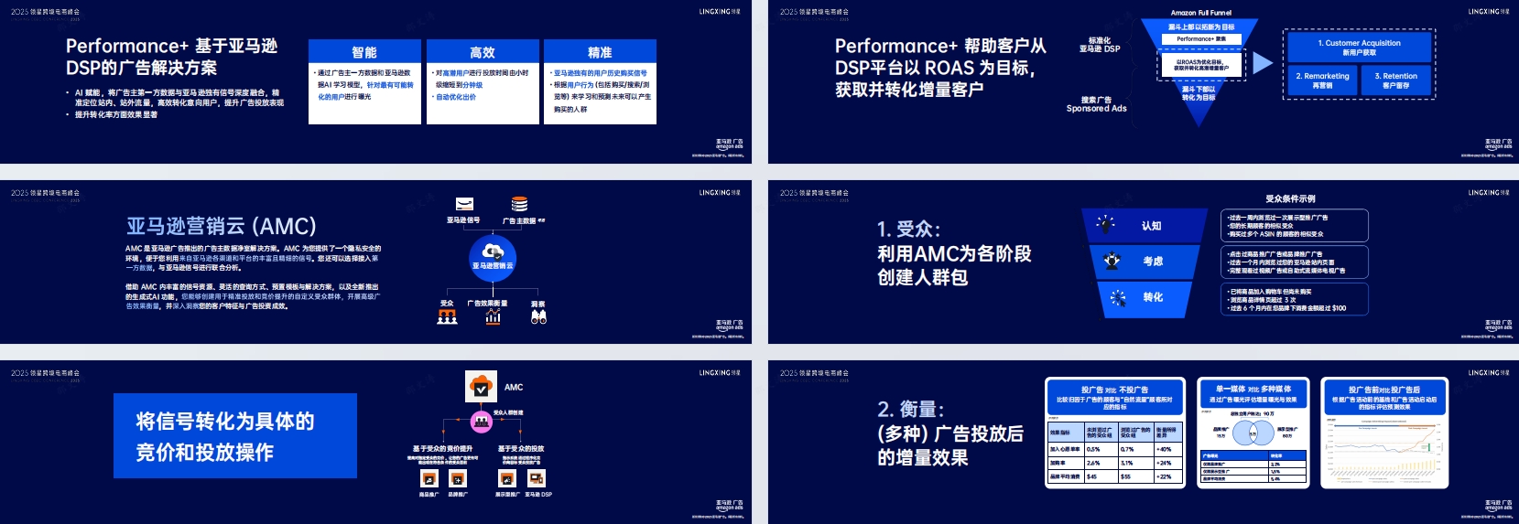Click the Amazon Full Funnel title
The image size is (1519, 524).
click(1201, 13)
